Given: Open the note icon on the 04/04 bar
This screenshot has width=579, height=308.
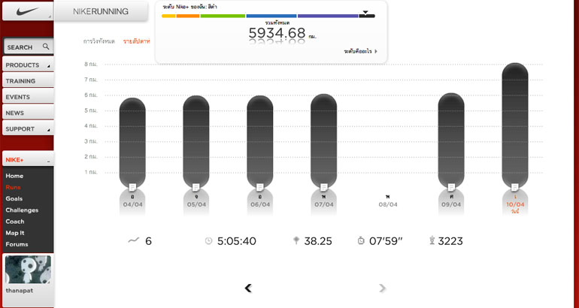Looking at the screenshot, I should pos(132,186).
